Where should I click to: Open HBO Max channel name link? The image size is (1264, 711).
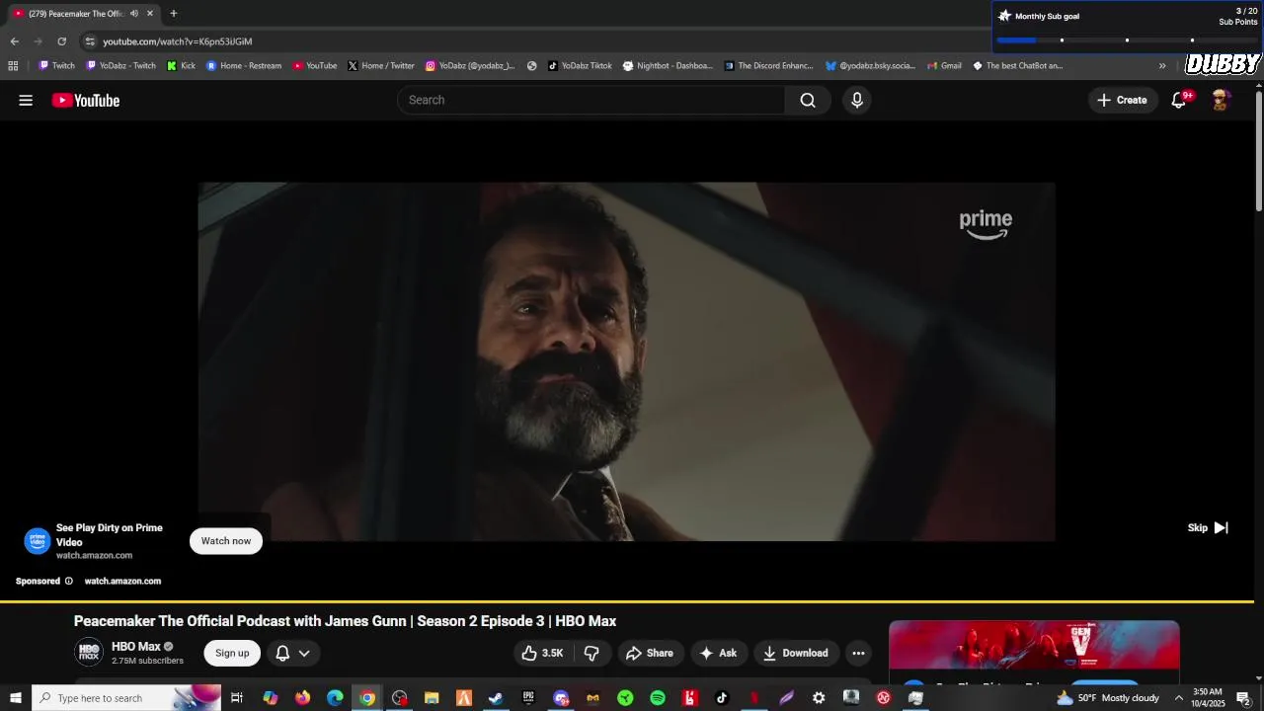tap(135, 647)
